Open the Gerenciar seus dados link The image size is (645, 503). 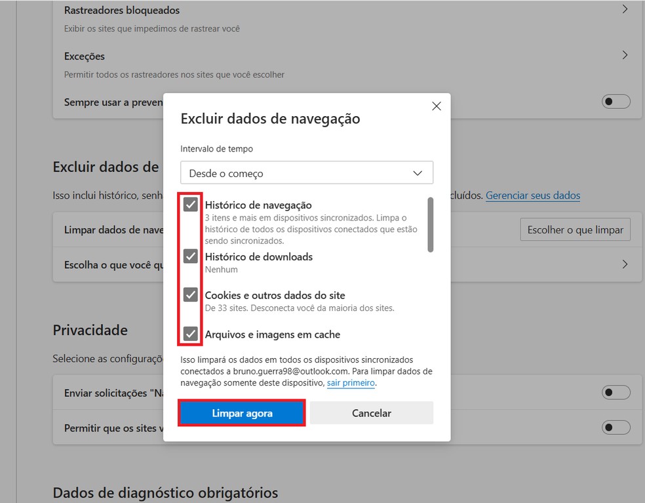[532, 195]
